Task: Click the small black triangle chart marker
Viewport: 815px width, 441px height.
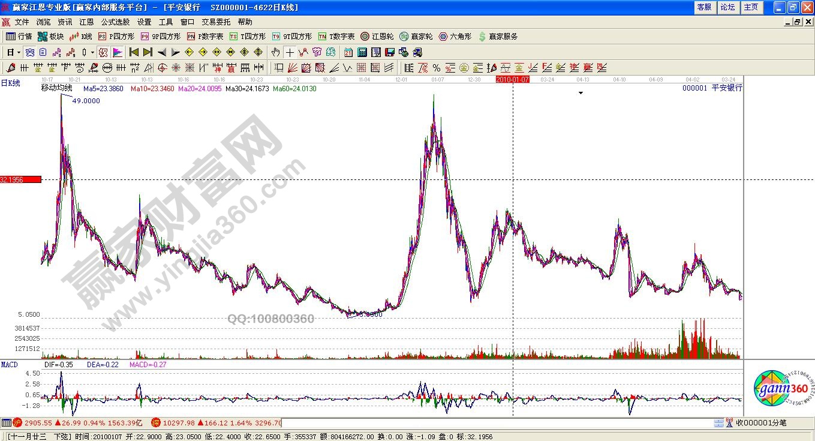Action: tap(581, 93)
